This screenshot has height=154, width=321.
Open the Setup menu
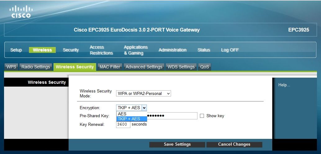pos(16,50)
